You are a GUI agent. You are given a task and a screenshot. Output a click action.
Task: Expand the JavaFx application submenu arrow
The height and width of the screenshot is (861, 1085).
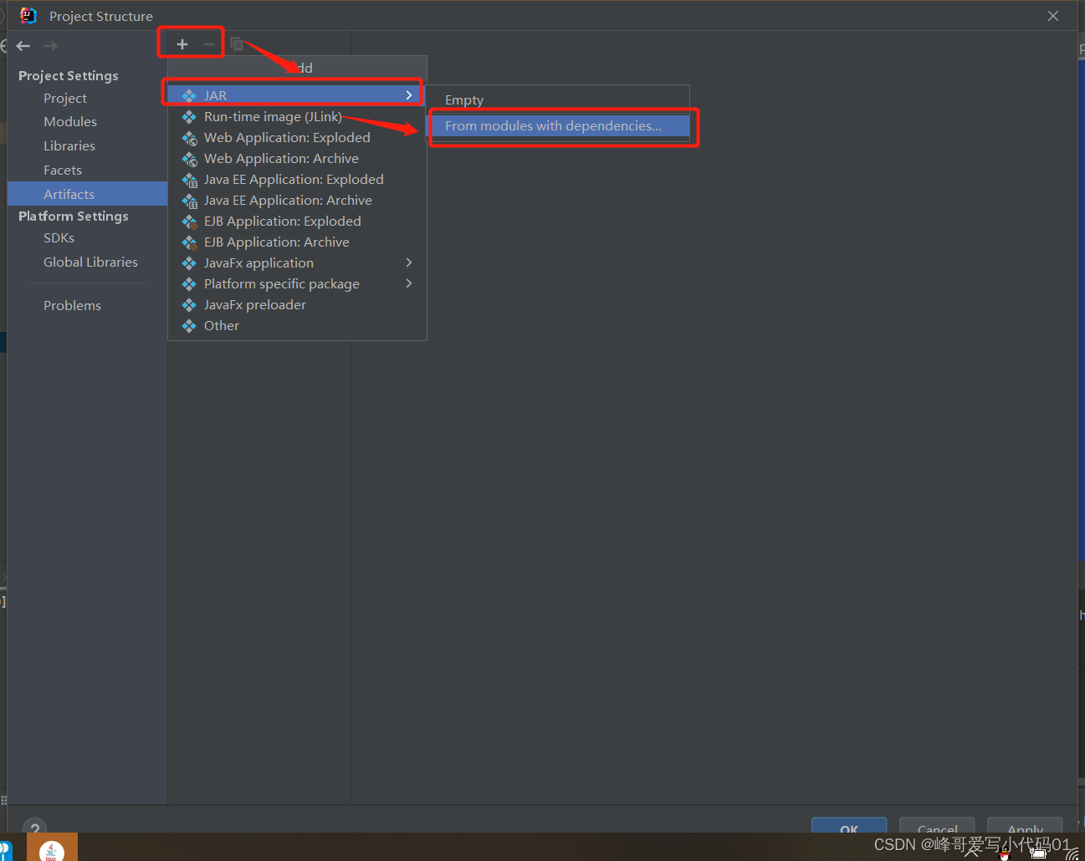pyautogui.click(x=409, y=262)
